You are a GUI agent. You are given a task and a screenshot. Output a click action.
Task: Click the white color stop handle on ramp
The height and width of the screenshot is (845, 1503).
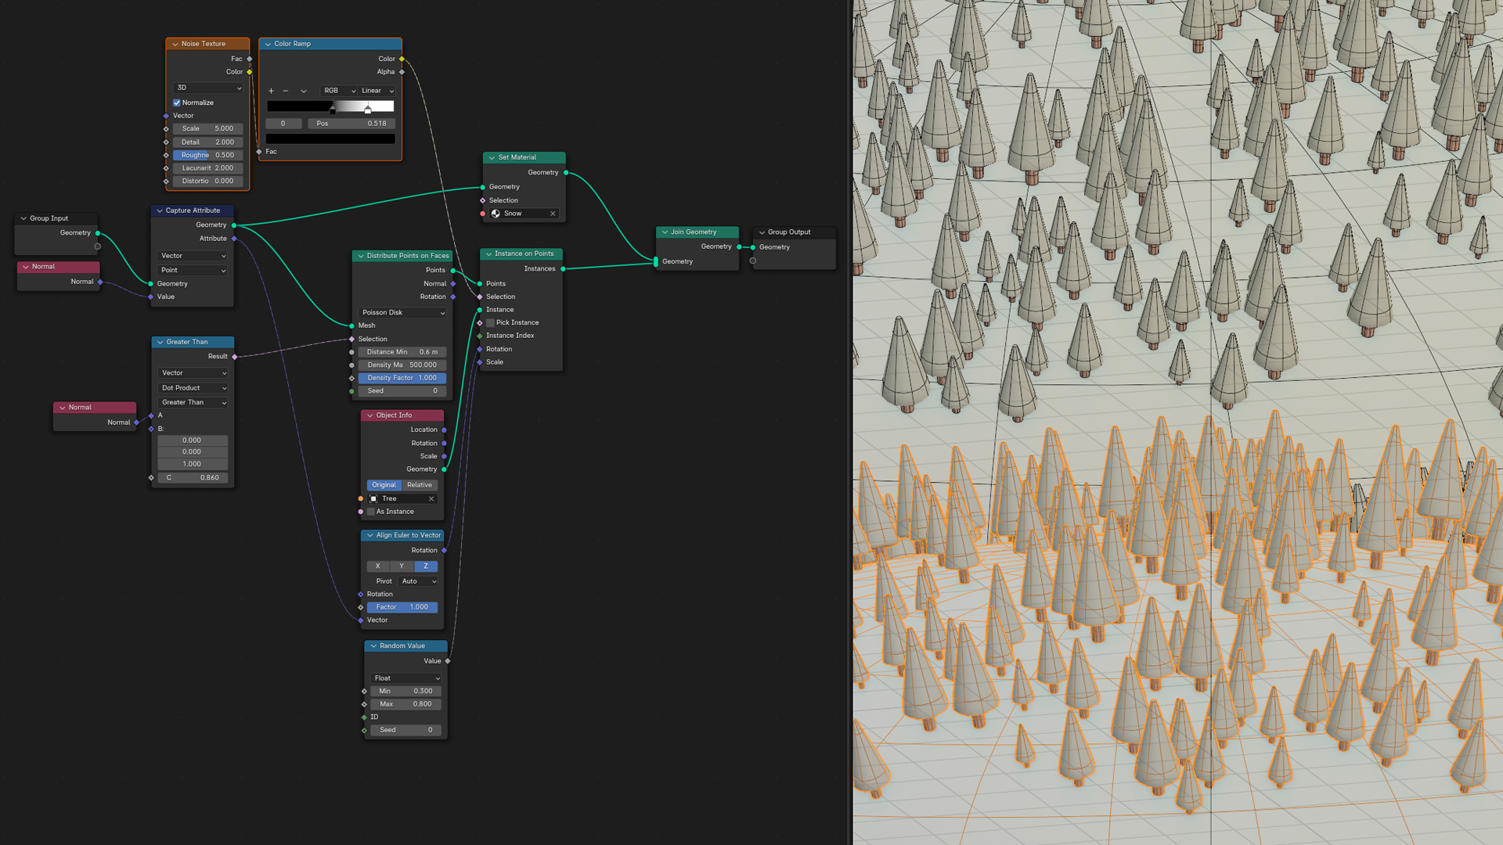click(368, 110)
